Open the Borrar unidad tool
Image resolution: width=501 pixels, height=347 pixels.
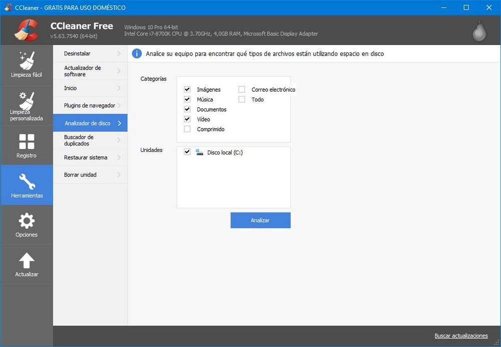point(90,174)
